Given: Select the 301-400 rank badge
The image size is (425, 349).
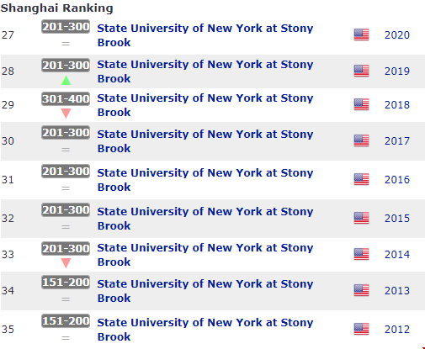Looking at the screenshot, I should pyautogui.click(x=66, y=98).
